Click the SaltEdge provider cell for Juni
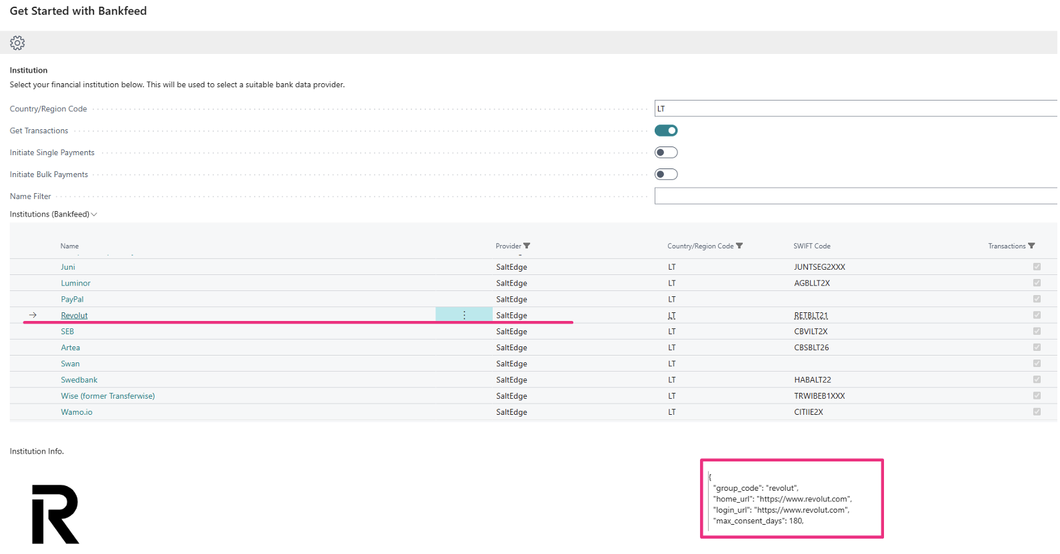This screenshot has width=1060, height=554. click(511, 267)
